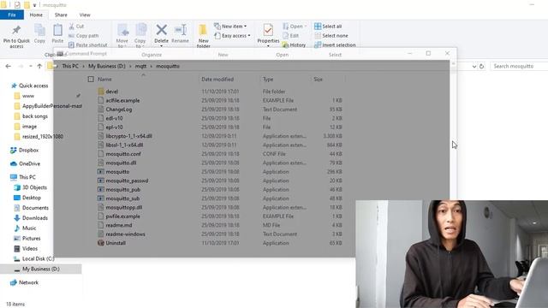Select mosquitto_sub application
This screenshot has width=548, height=308.
coord(122,198)
